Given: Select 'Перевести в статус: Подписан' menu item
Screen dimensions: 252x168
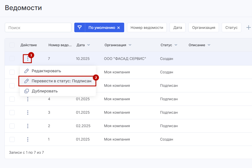Looking at the screenshot, I should point(61,81).
